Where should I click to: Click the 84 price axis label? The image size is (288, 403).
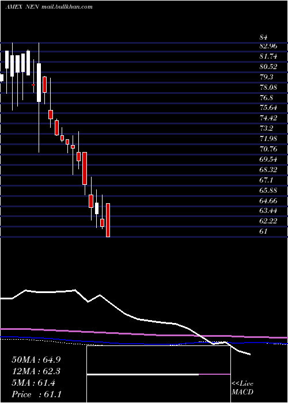click(263, 37)
